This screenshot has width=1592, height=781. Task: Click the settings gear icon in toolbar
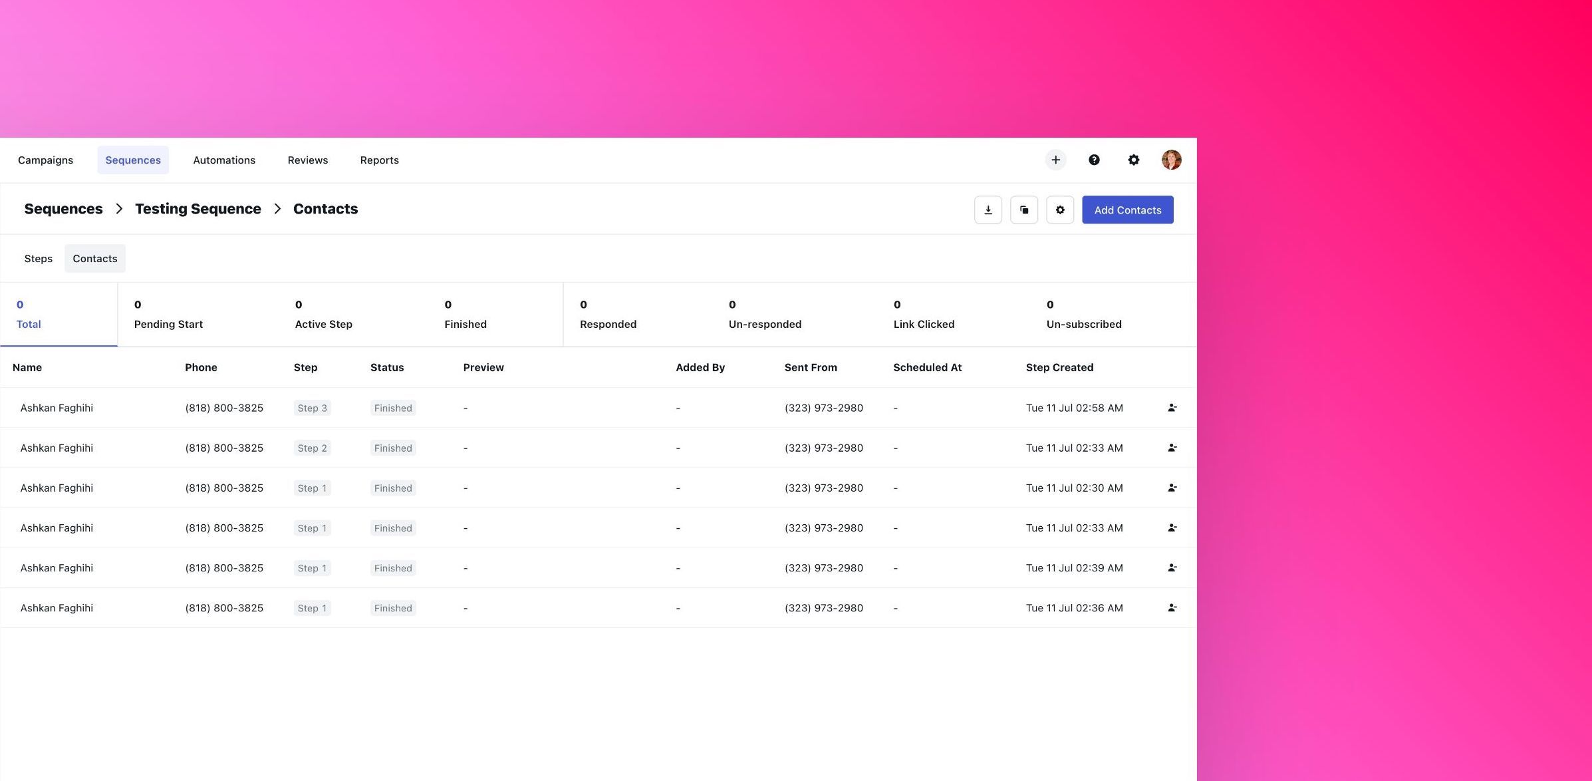click(1133, 160)
